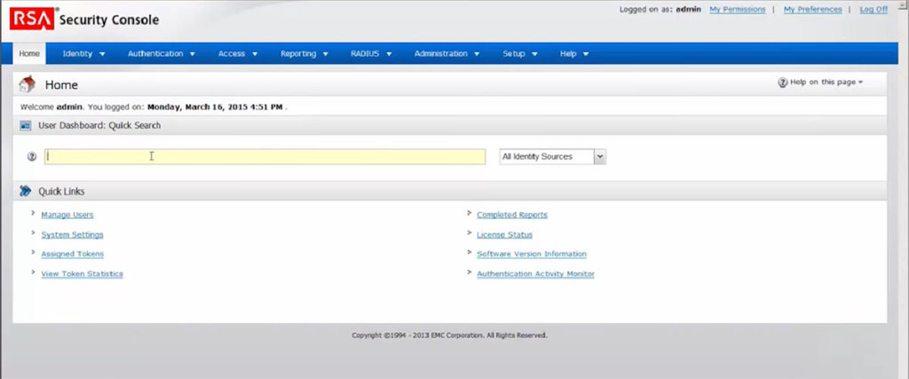This screenshot has height=379, width=909.
Task: Select the Home tab
Action: point(29,54)
